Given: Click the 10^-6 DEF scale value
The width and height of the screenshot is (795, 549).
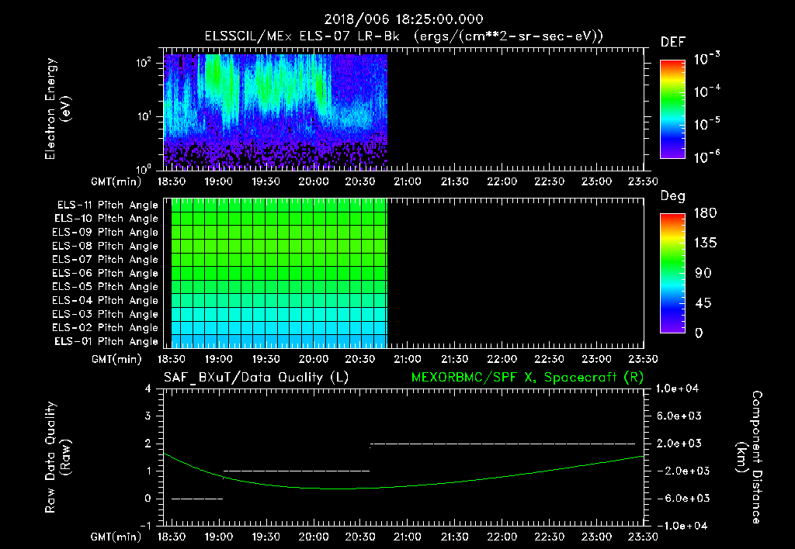Looking at the screenshot, I should pos(706,157).
